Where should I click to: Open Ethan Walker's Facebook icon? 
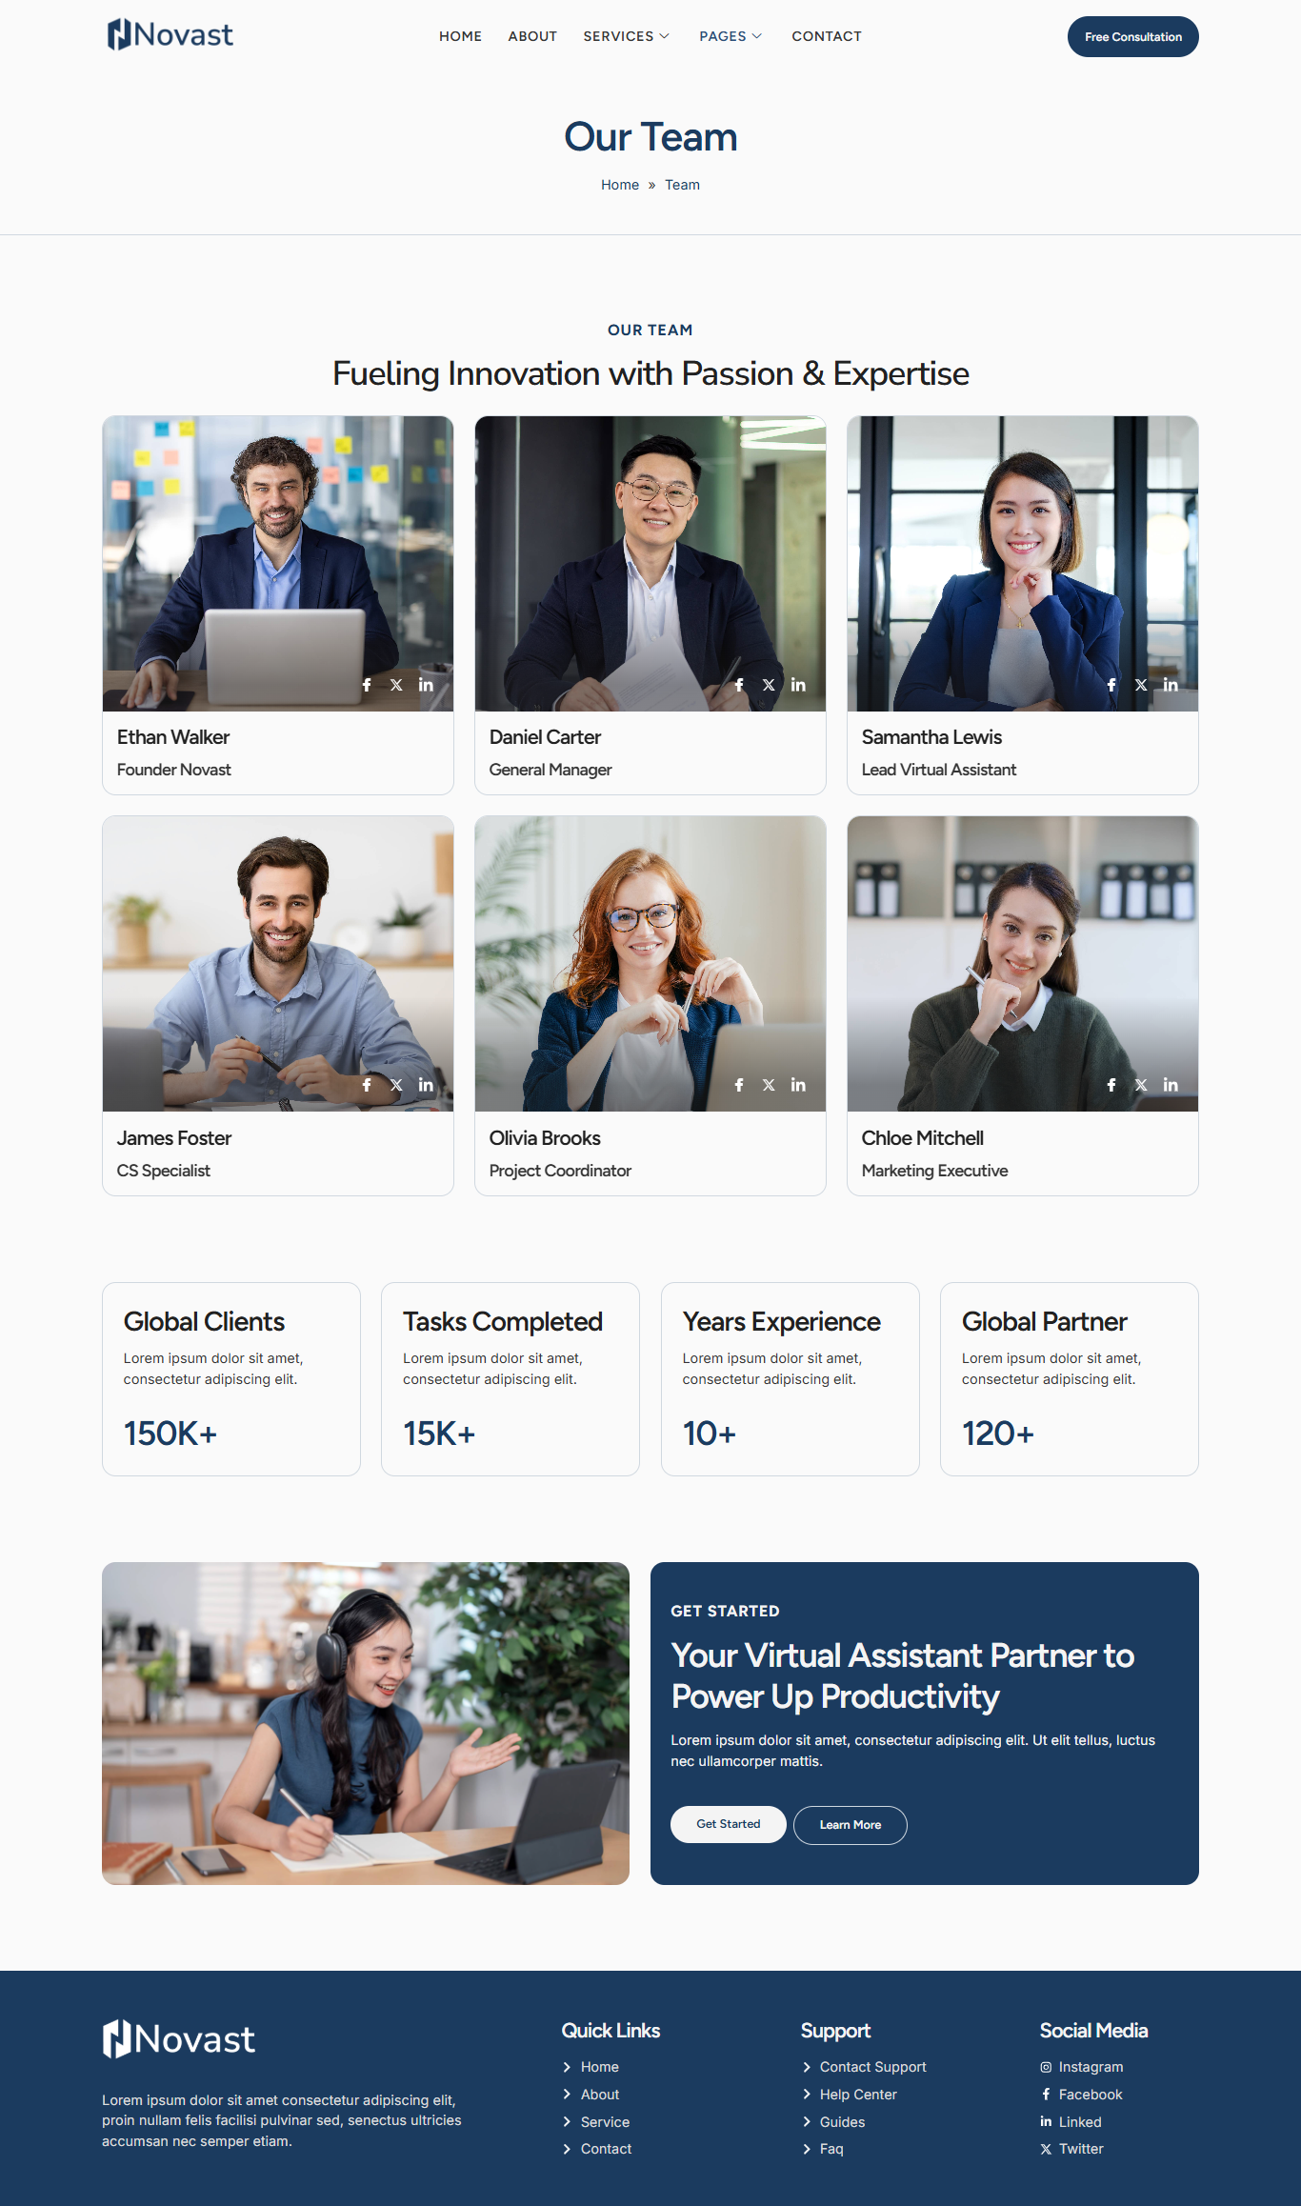[367, 685]
